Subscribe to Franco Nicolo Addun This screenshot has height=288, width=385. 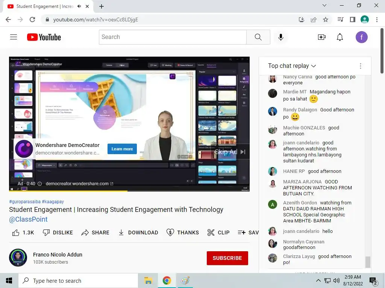pos(227,258)
